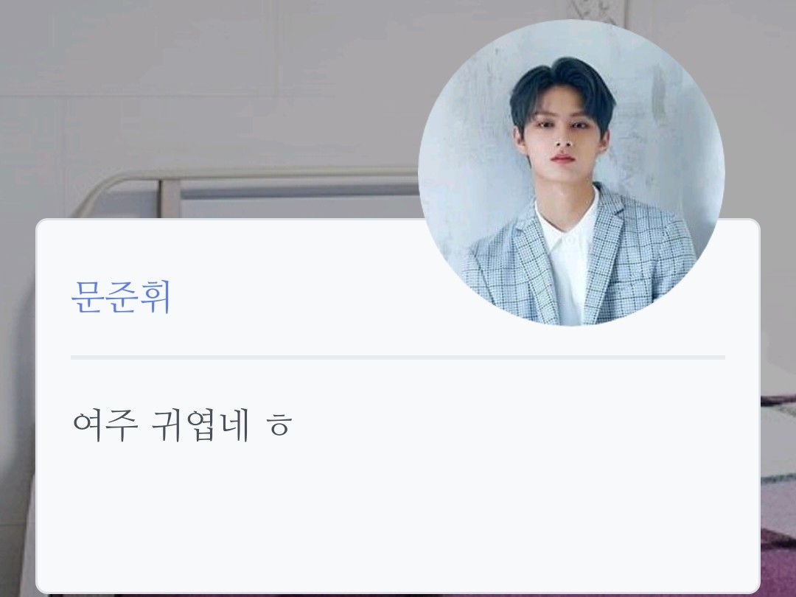Tap the syllable 휘 of the name
Viewport: 796px width, 597px height.
pyautogui.click(x=154, y=297)
